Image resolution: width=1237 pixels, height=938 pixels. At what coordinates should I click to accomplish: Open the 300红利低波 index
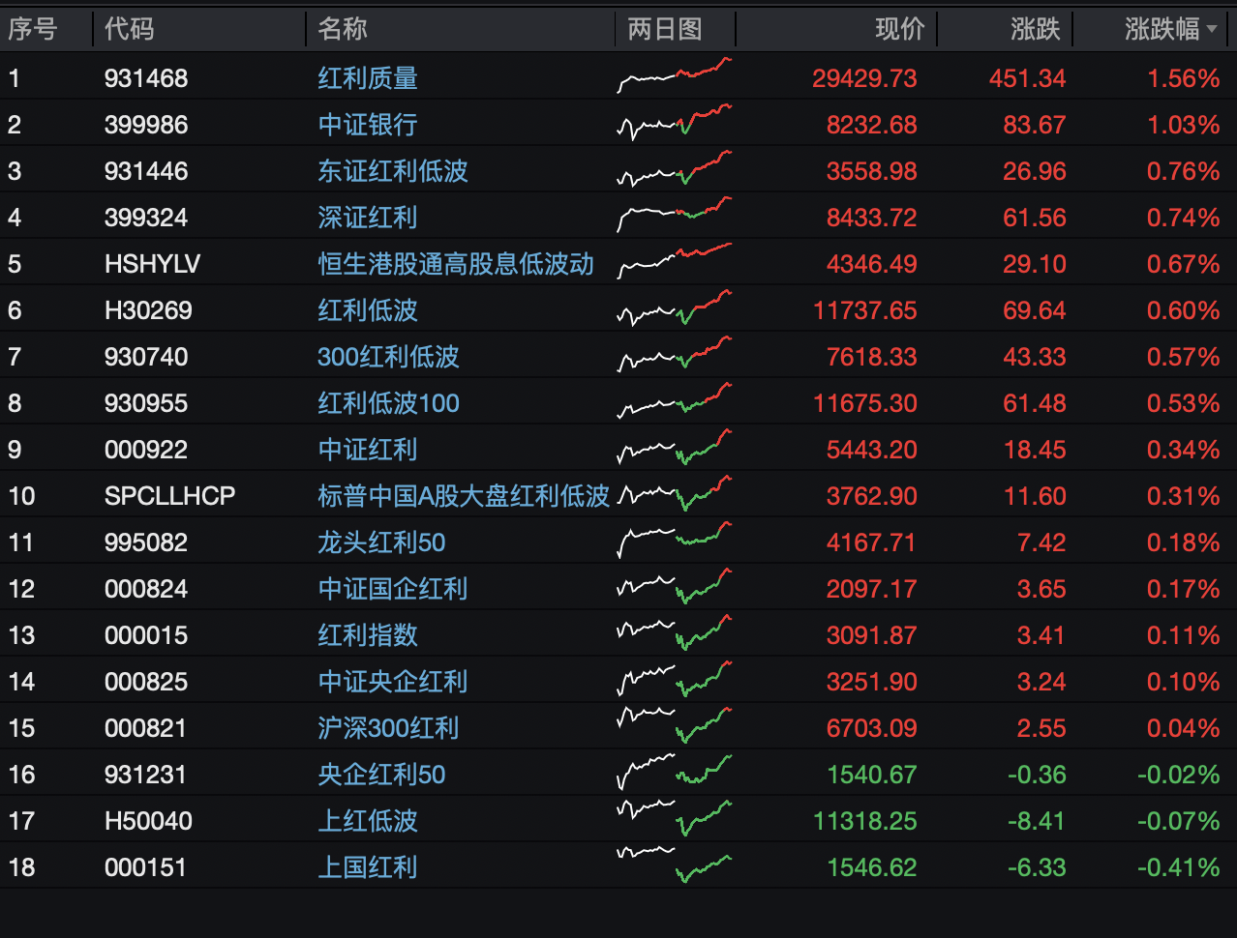pos(388,357)
